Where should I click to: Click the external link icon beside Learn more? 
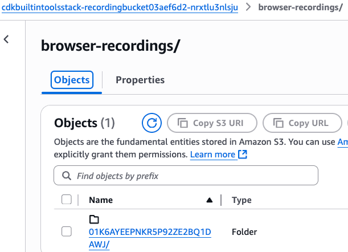tap(243, 155)
